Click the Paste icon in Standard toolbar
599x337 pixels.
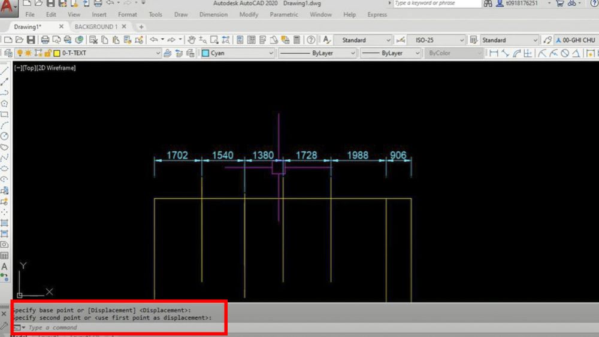(x=116, y=40)
